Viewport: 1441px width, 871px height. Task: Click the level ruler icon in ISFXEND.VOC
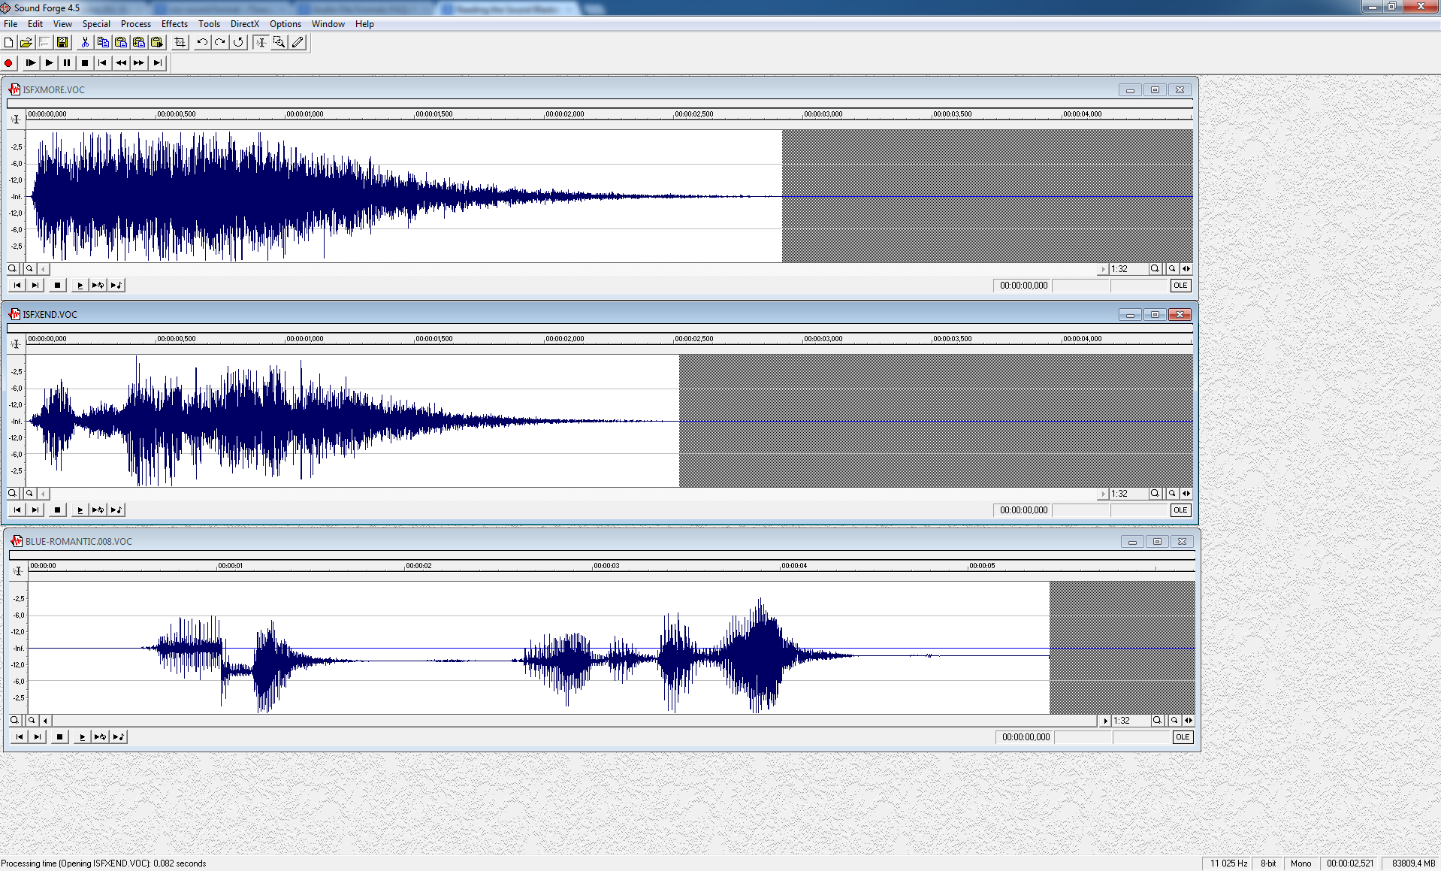coord(15,344)
